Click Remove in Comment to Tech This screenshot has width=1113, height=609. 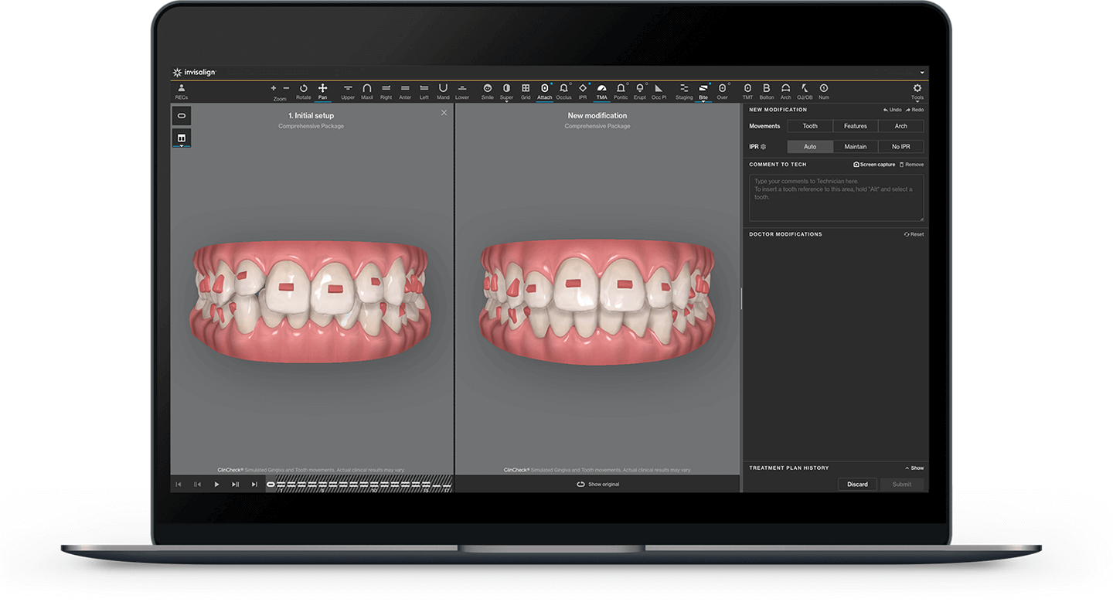pyautogui.click(x=911, y=165)
